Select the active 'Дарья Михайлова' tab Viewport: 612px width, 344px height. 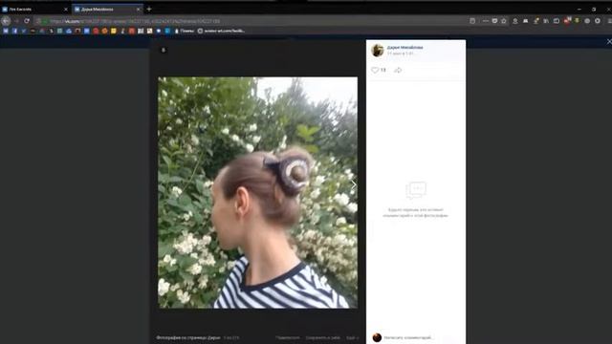click(106, 9)
